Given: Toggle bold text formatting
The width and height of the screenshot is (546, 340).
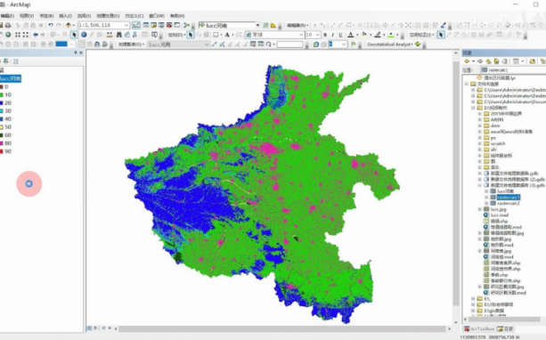Looking at the screenshot, I should (x=325, y=35).
